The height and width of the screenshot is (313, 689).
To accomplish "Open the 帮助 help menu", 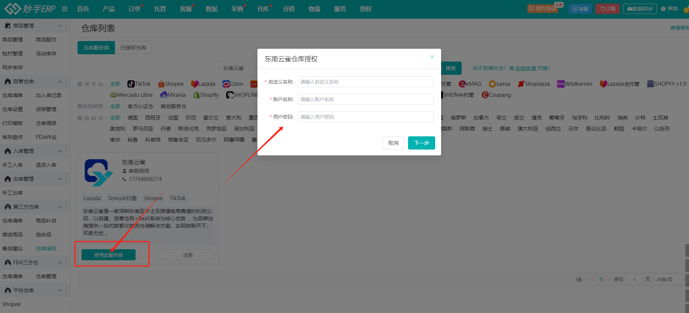I will (670, 9).
